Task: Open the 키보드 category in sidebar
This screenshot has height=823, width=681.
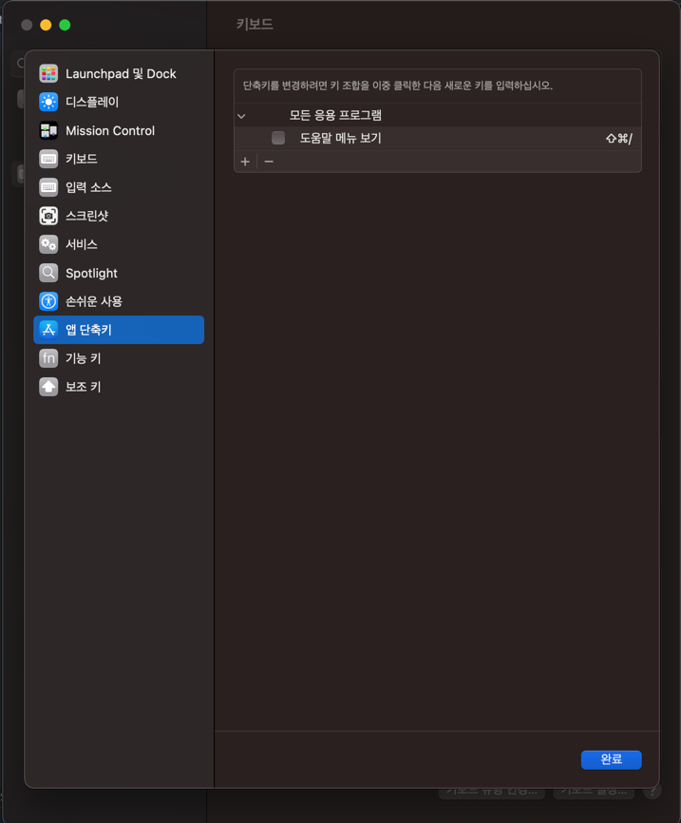Action: (x=82, y=159)
